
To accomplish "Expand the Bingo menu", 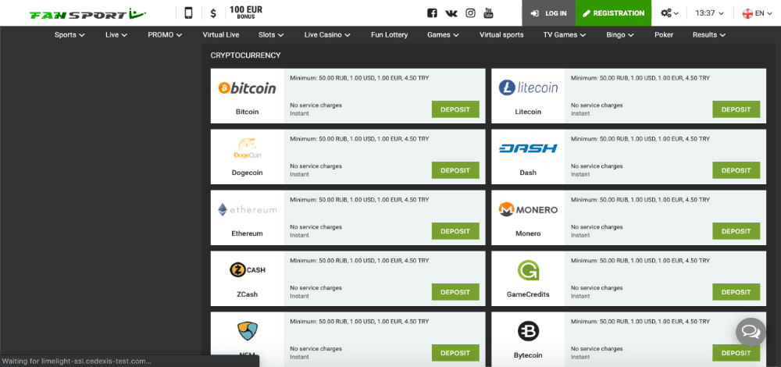I will 620,35.
